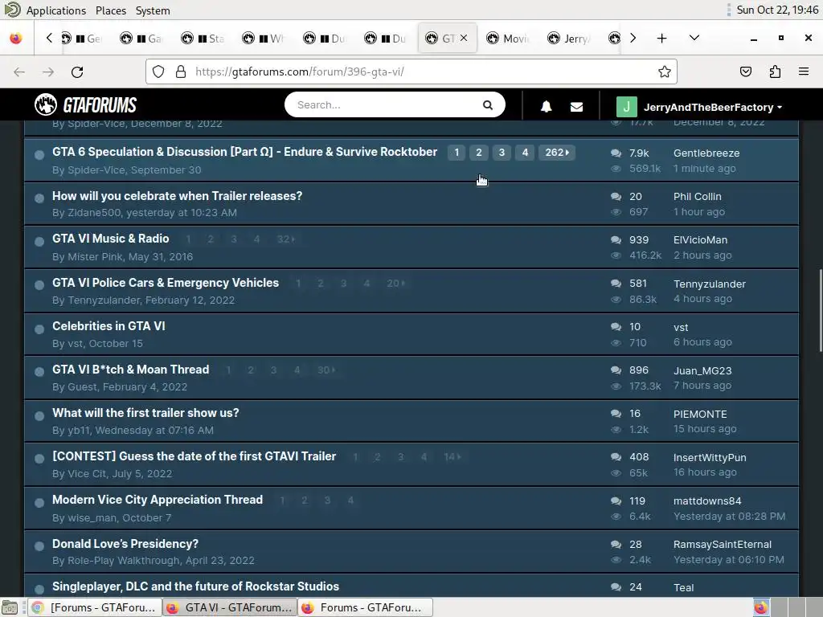Image resolution: width=823 pixels, height=617 pixels.
Task: Click the notifications bell icon
Action: pos(546,107)
